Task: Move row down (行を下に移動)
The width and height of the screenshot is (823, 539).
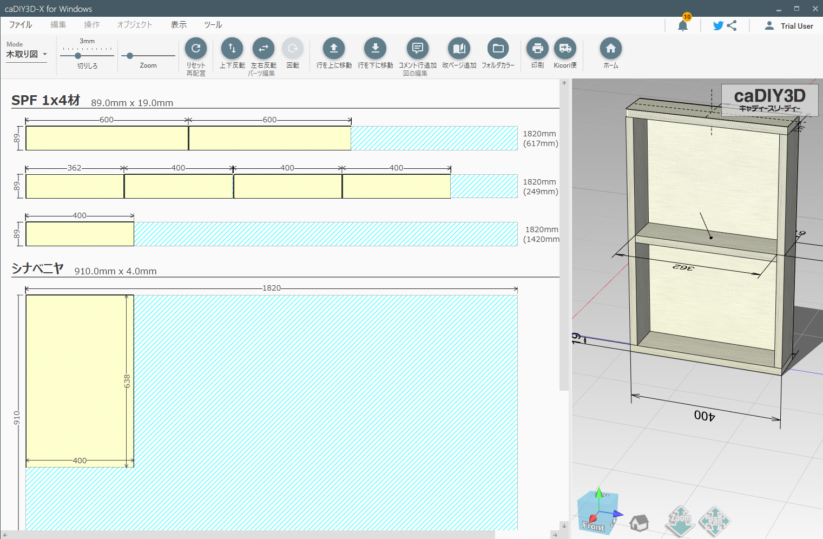Action: 376,49
